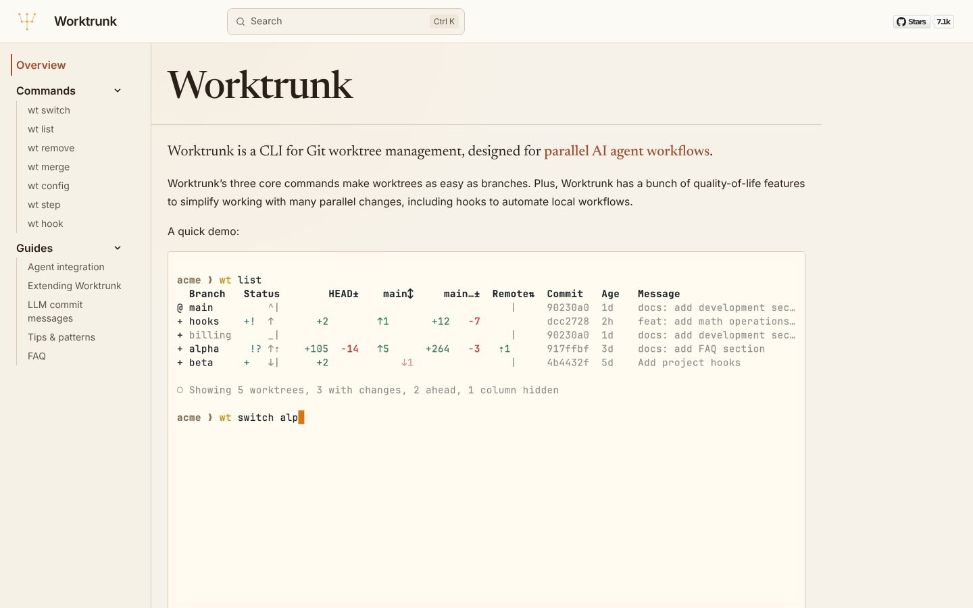
Task: Click the '+105' additions value for alpha
Action: pyautogui.click(x=316, y=349)
